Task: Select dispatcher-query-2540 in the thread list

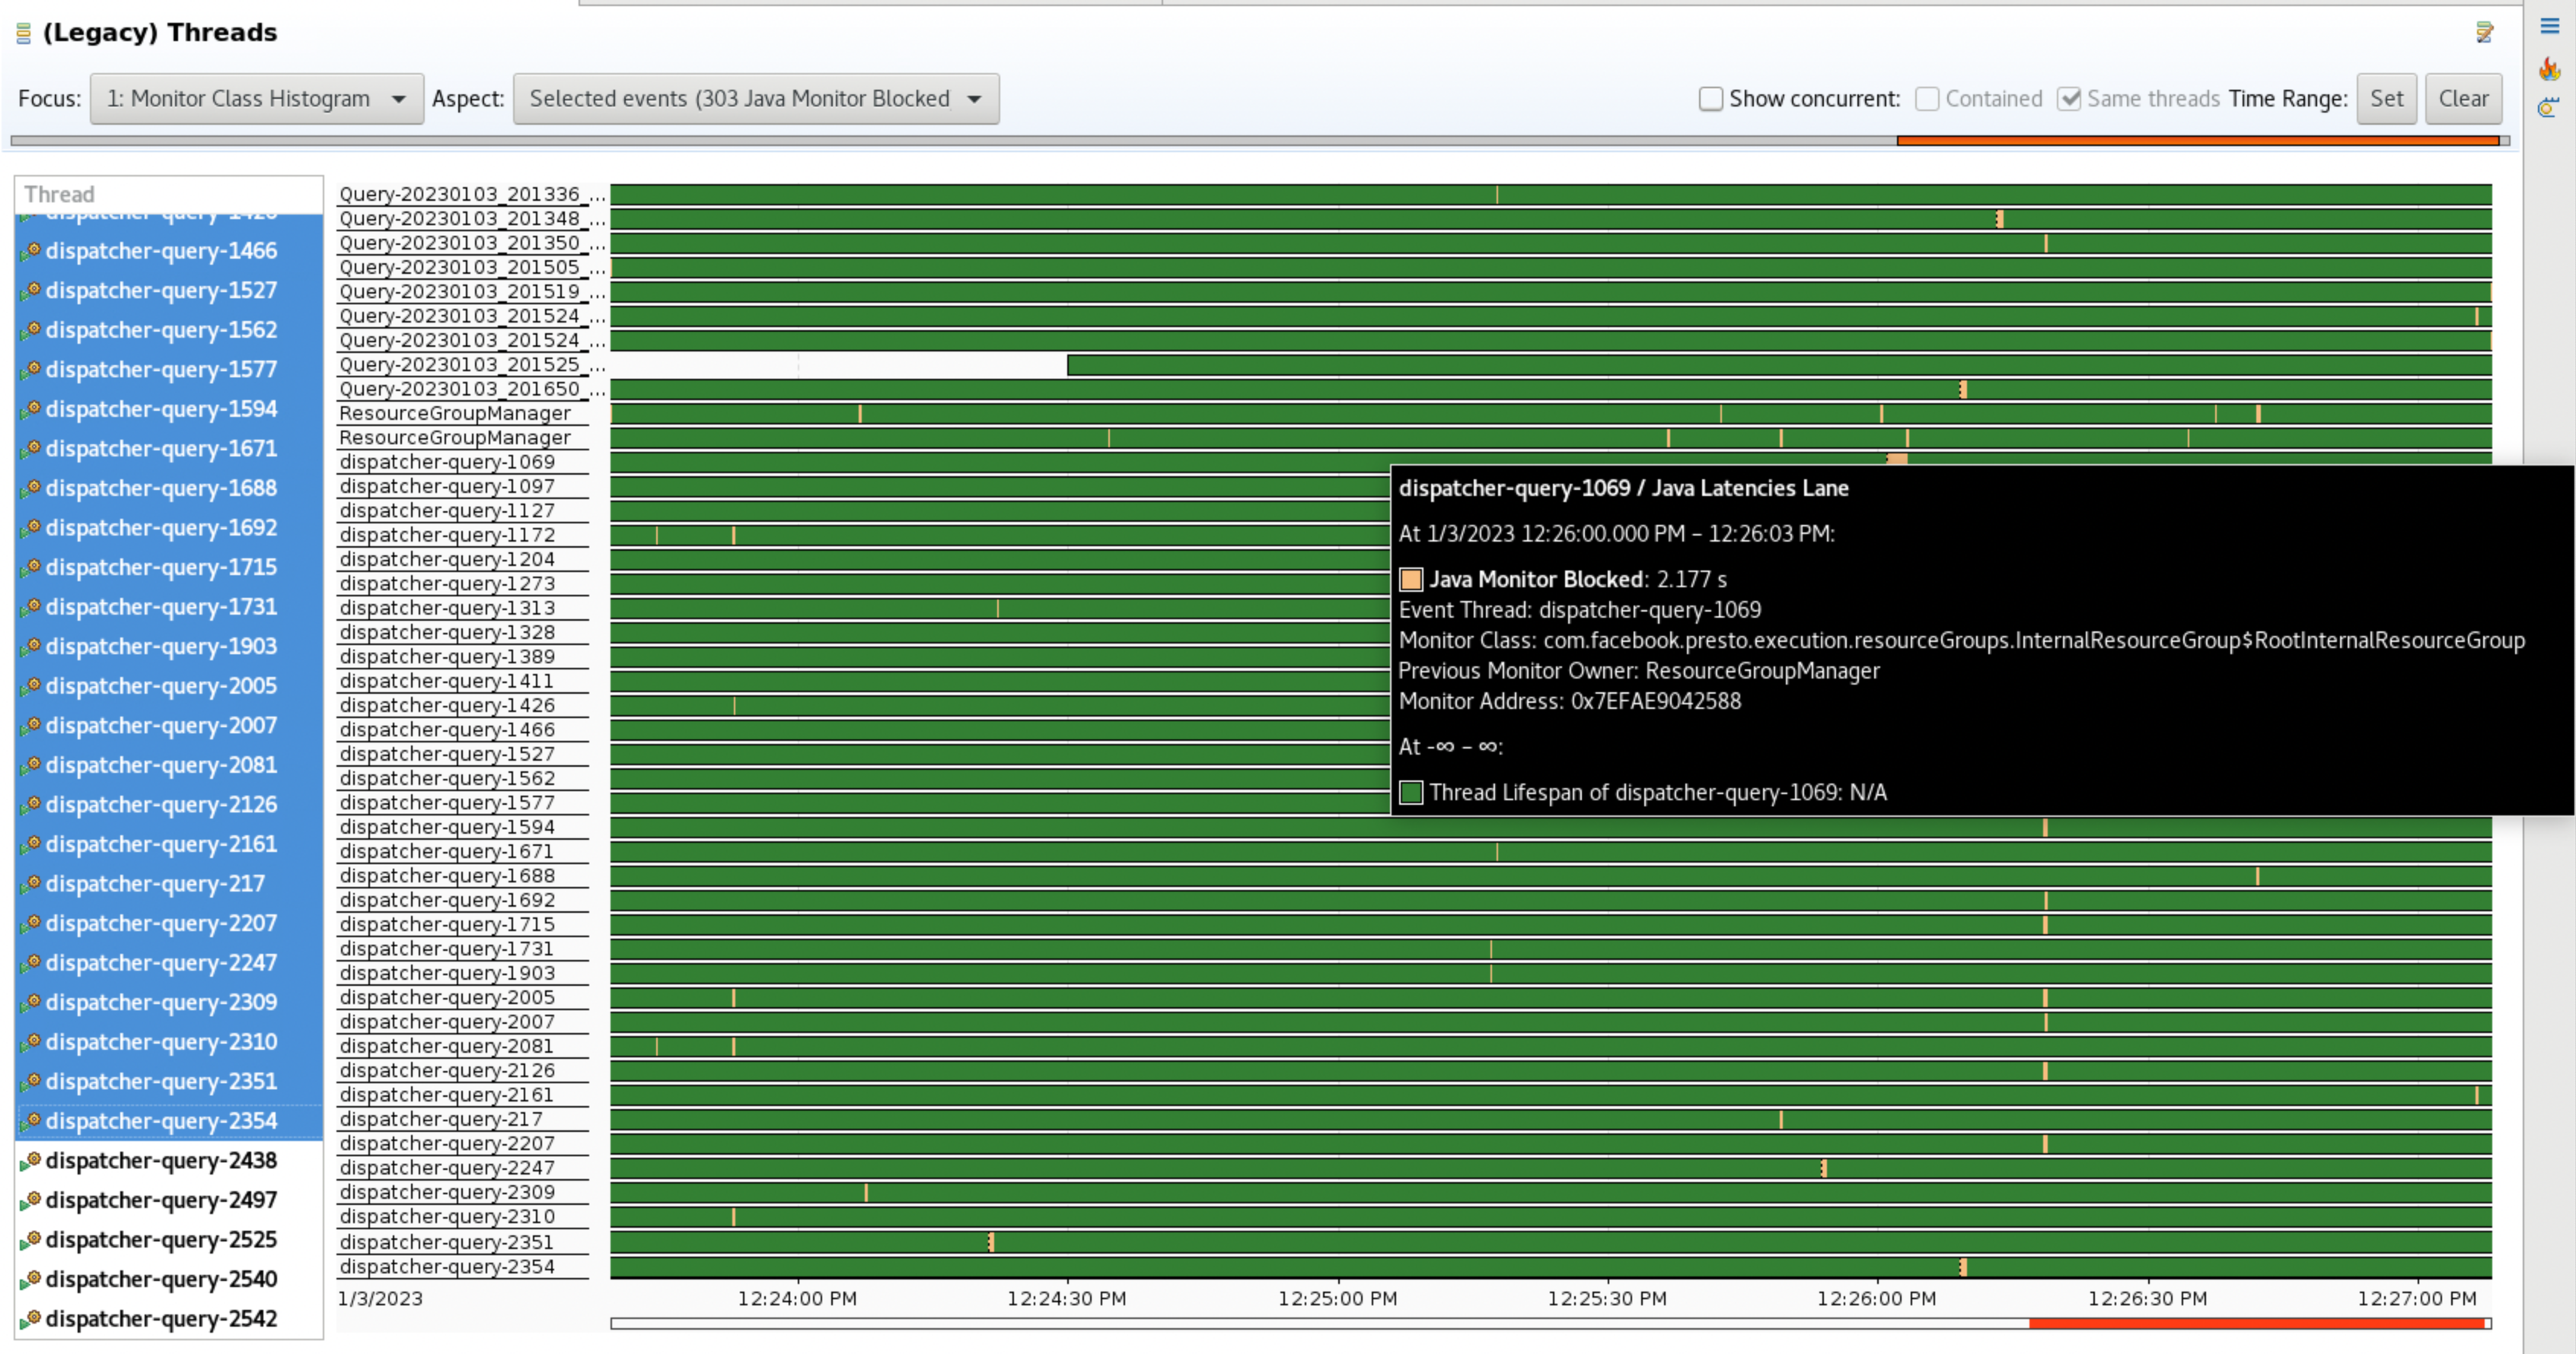Action: pyautogui.click(x=161, y=1279)
